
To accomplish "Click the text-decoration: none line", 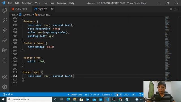I will click(x=44, y=29).
